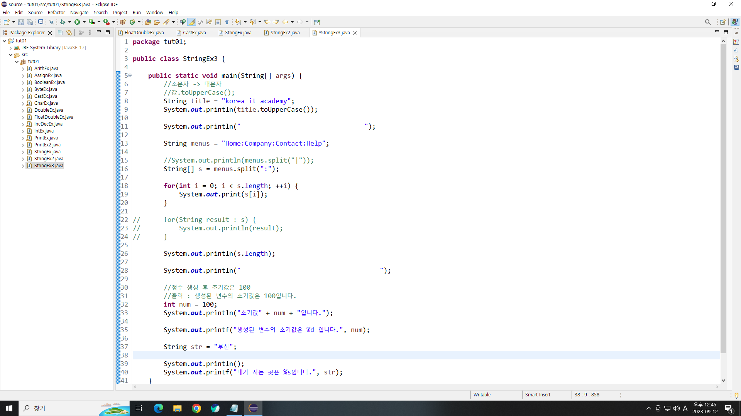Open the Refactor menu
Viewport: 741px width, 416px height.
coord(56,12)
